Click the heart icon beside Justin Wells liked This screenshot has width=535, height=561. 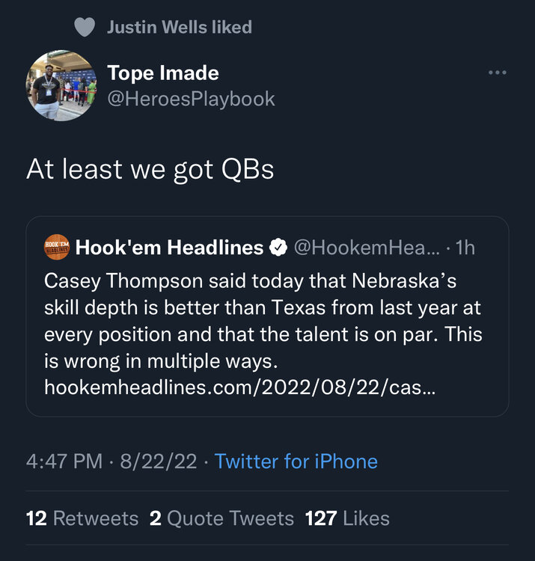pos(86,28)
